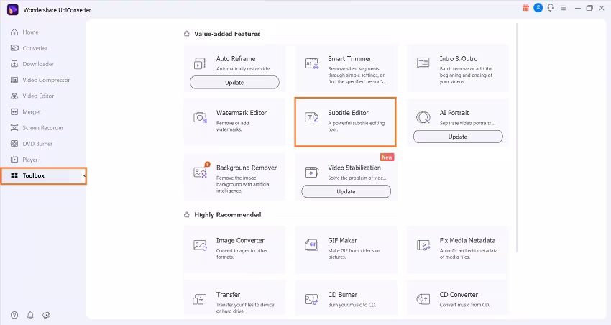Open Background Remover title
Image resolution: width=611 pixels, height=325 pixels.
coord(247,168)
